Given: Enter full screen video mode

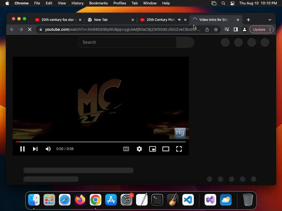Looking at the screenshot, I should point(179,149).
